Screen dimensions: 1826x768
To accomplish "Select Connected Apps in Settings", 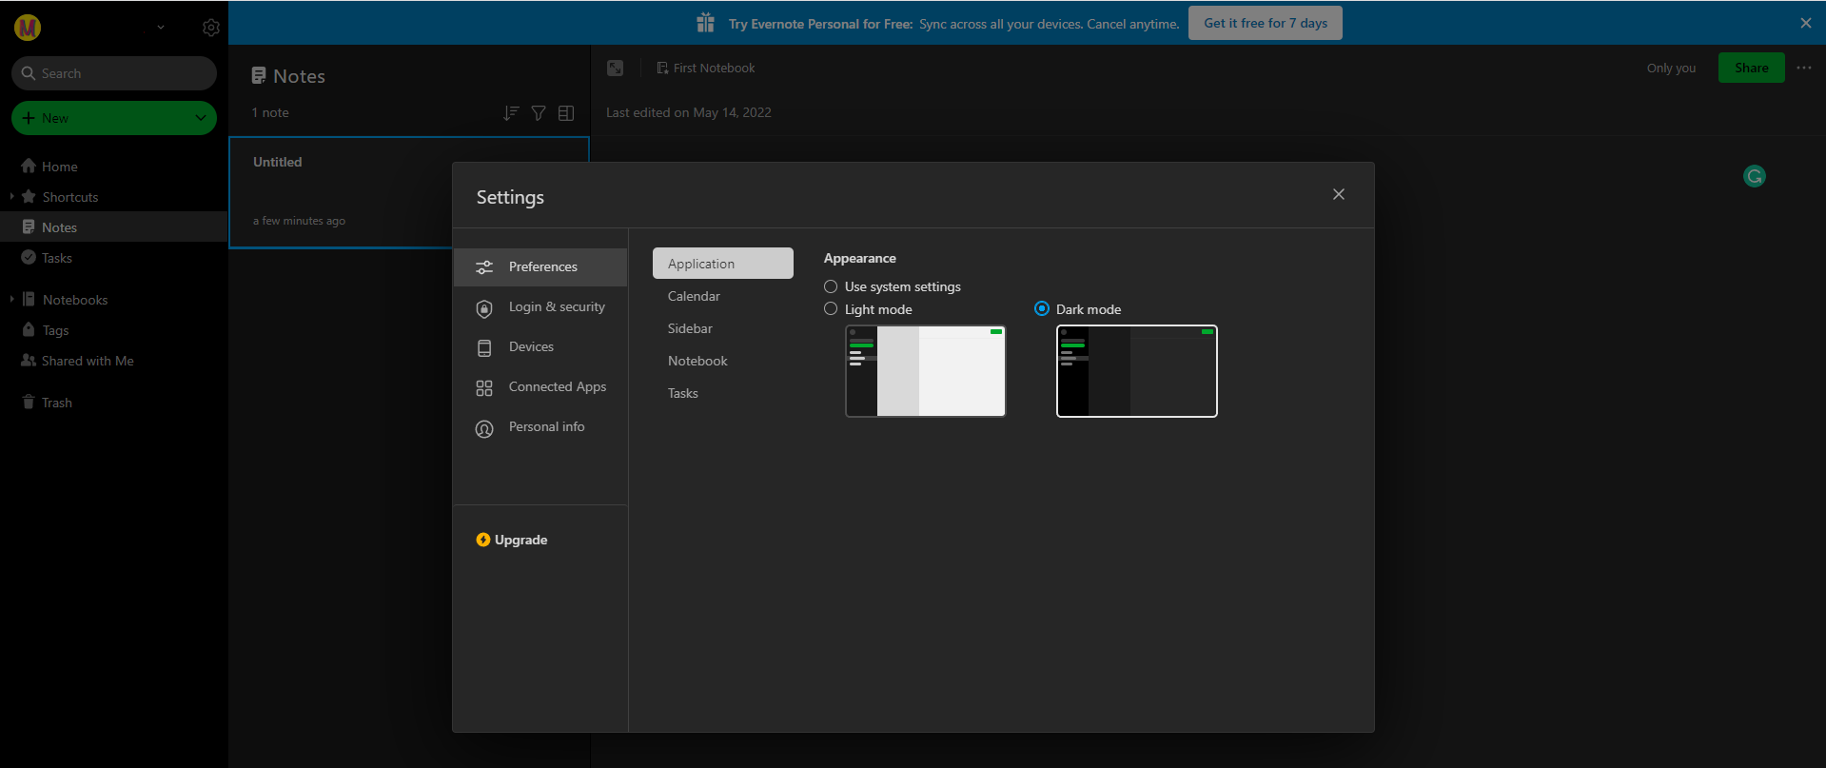I will [540, 387].
